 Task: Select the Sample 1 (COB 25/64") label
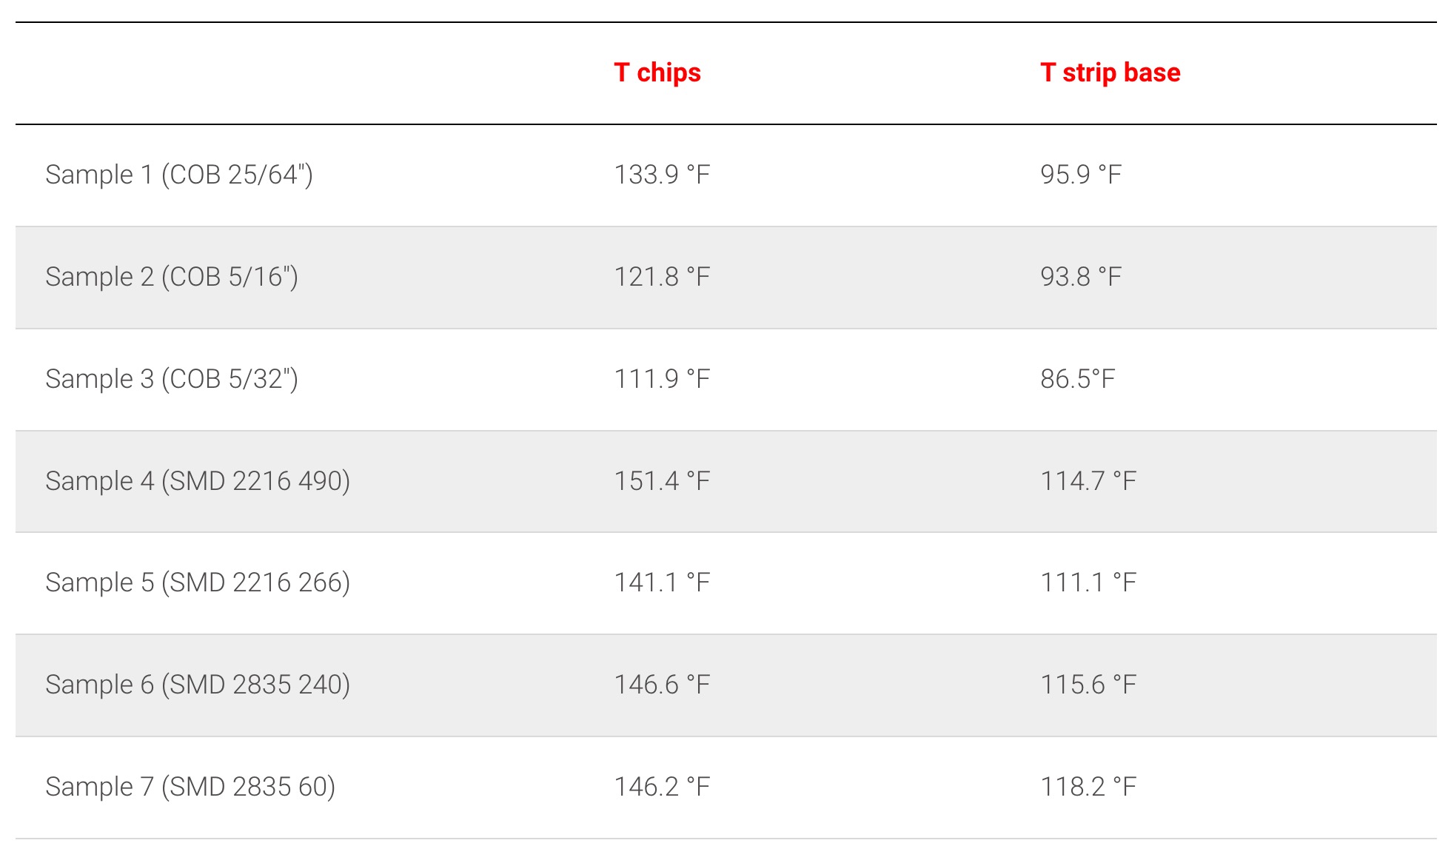click(x=179, y=175)
